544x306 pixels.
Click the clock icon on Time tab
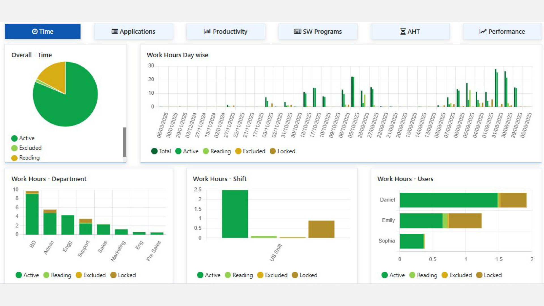(x=35, y=31)
